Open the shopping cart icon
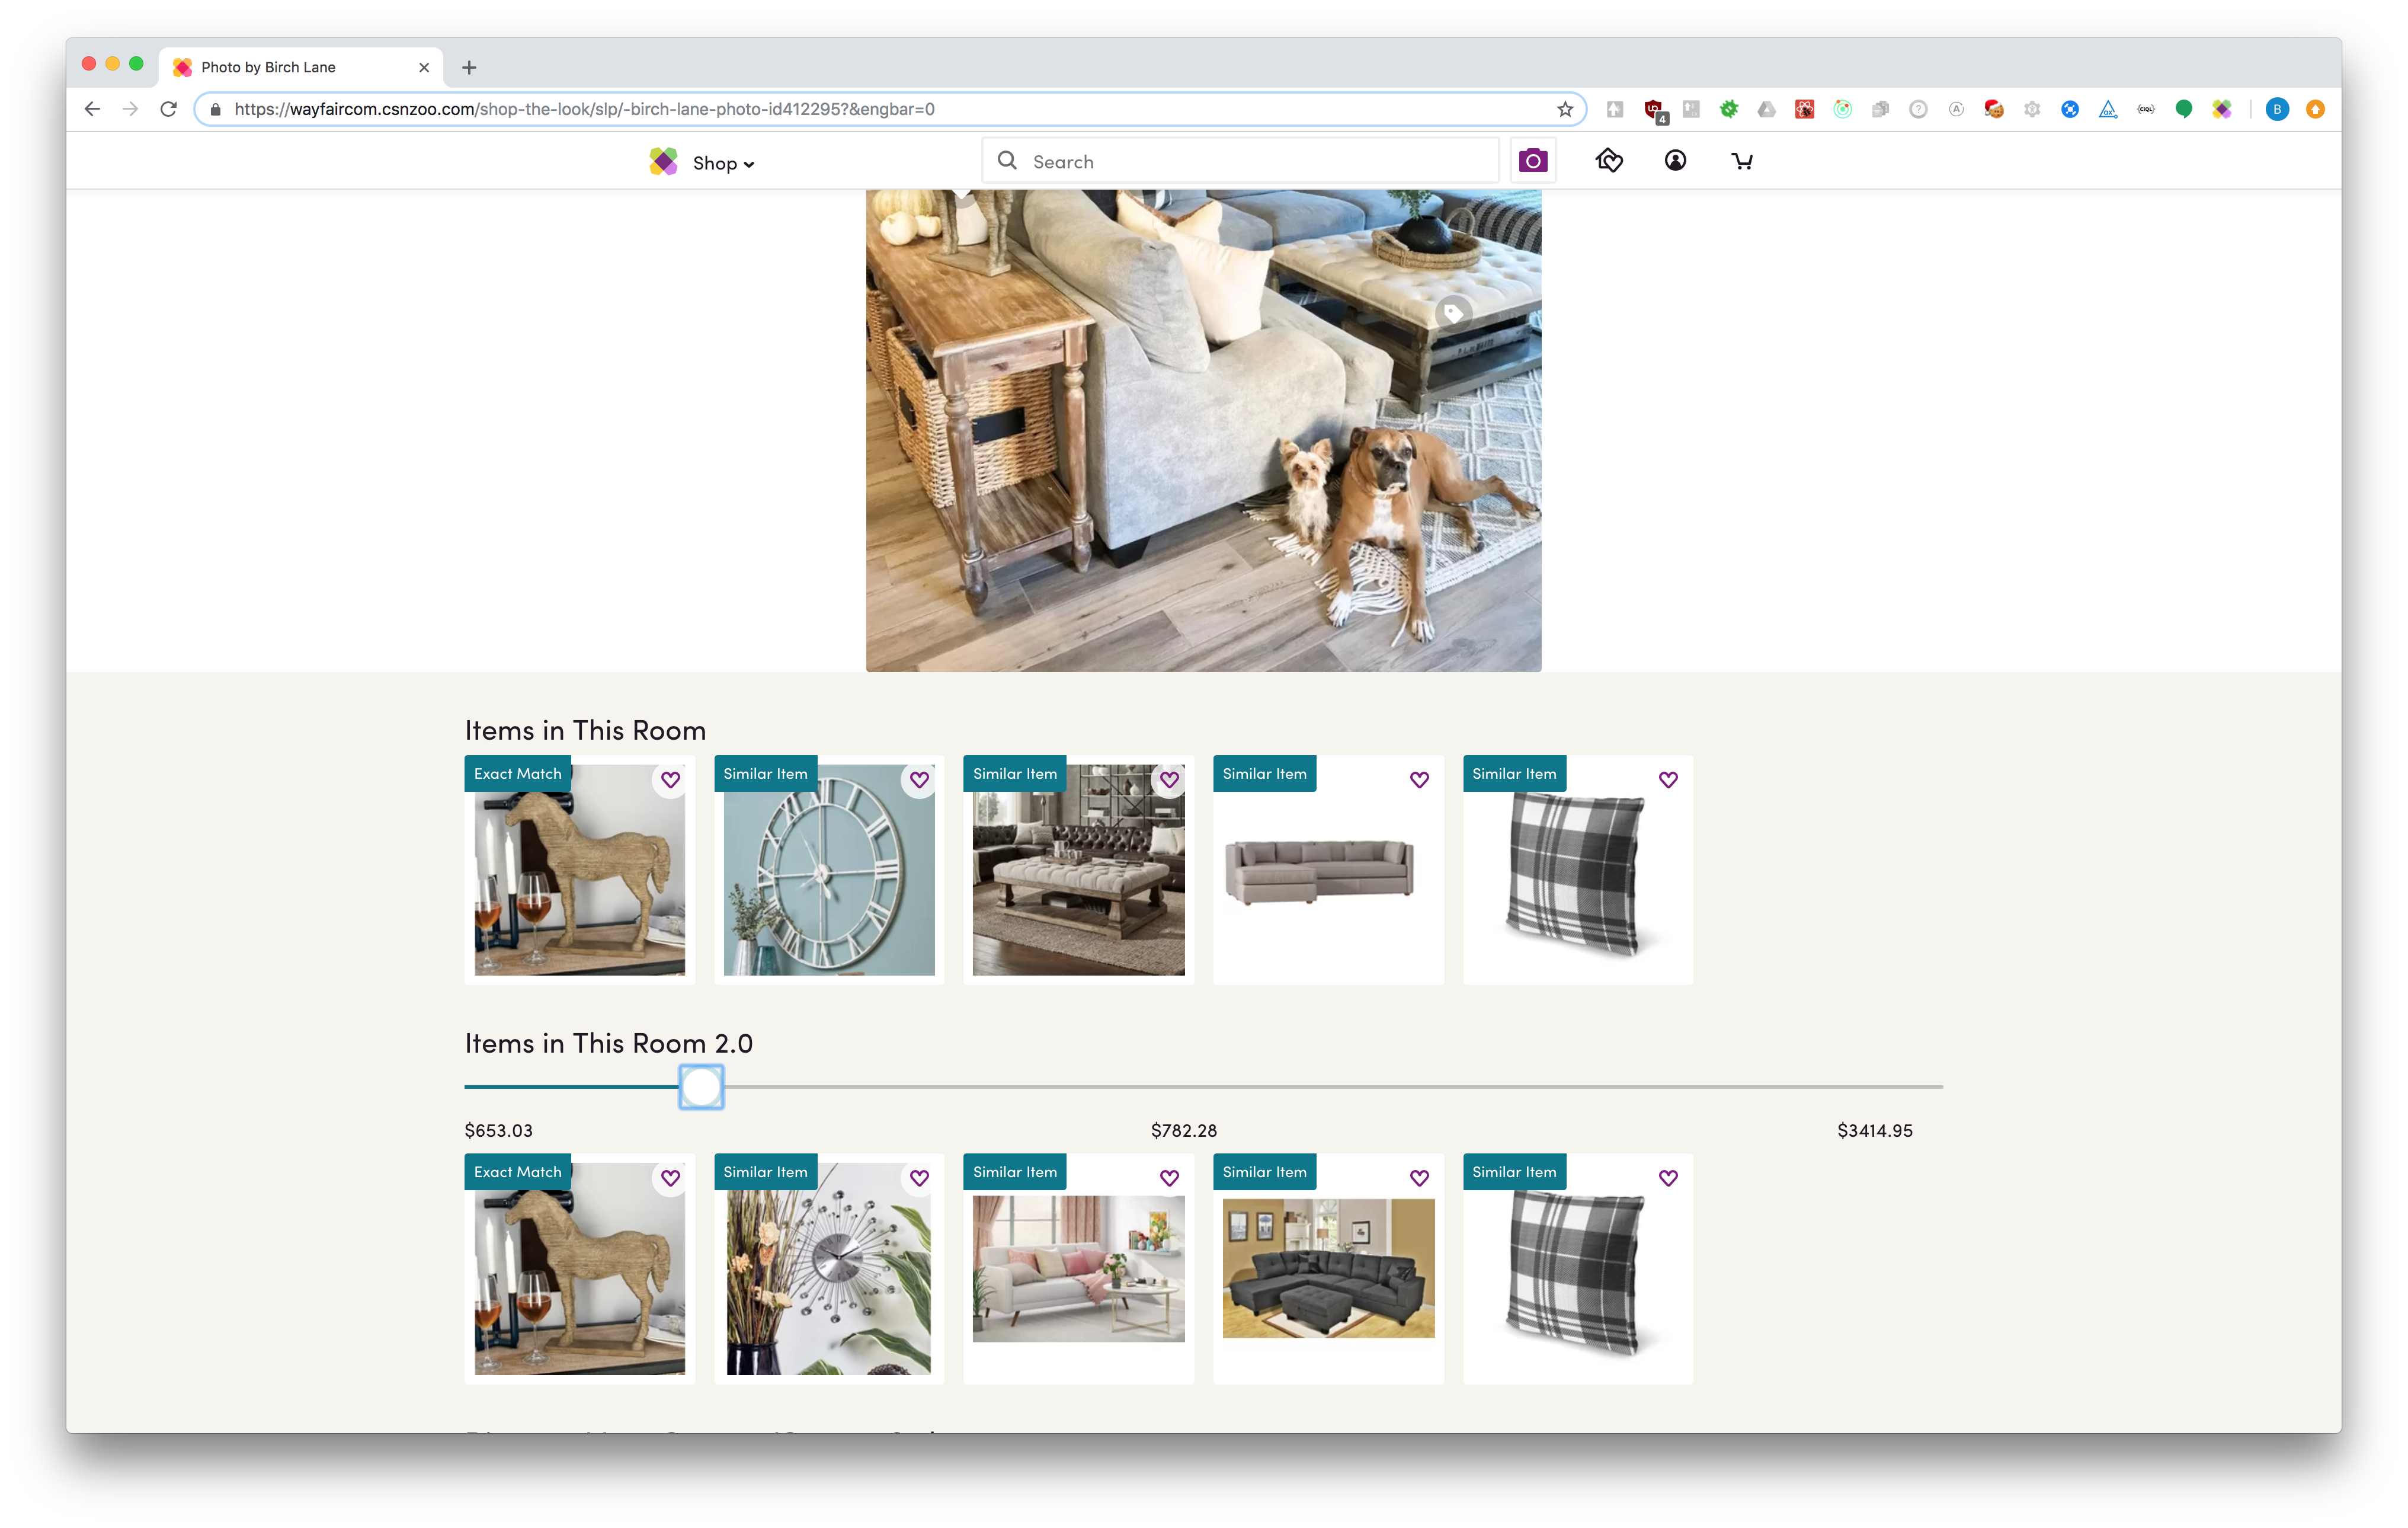The width and height of the screenshot is (2408, 1528). click(x=1741, y=161)
